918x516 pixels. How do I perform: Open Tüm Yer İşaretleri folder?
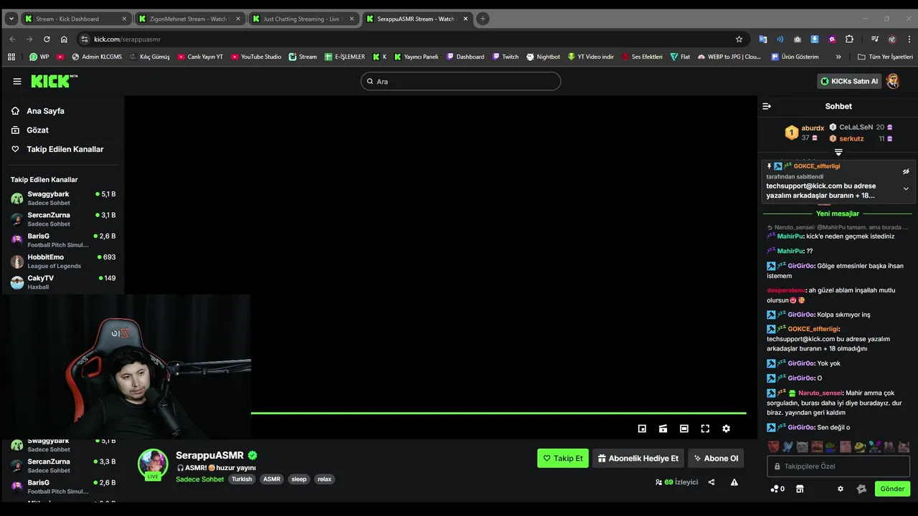click(x=885, y=57)
